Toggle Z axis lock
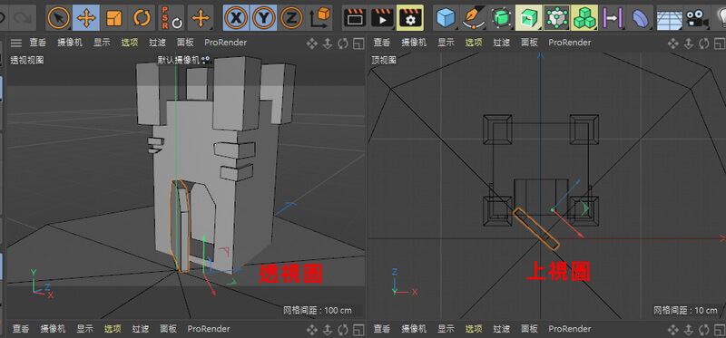 291,17
